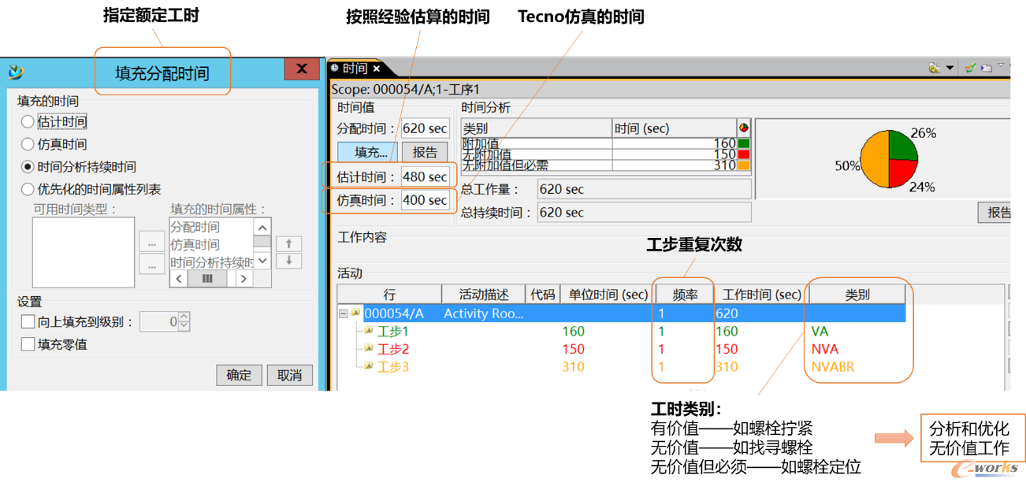Screen dimensions: 1026x486
Task: Click the lower '...' button beside 可用时间类型
Action: point(152,264)
